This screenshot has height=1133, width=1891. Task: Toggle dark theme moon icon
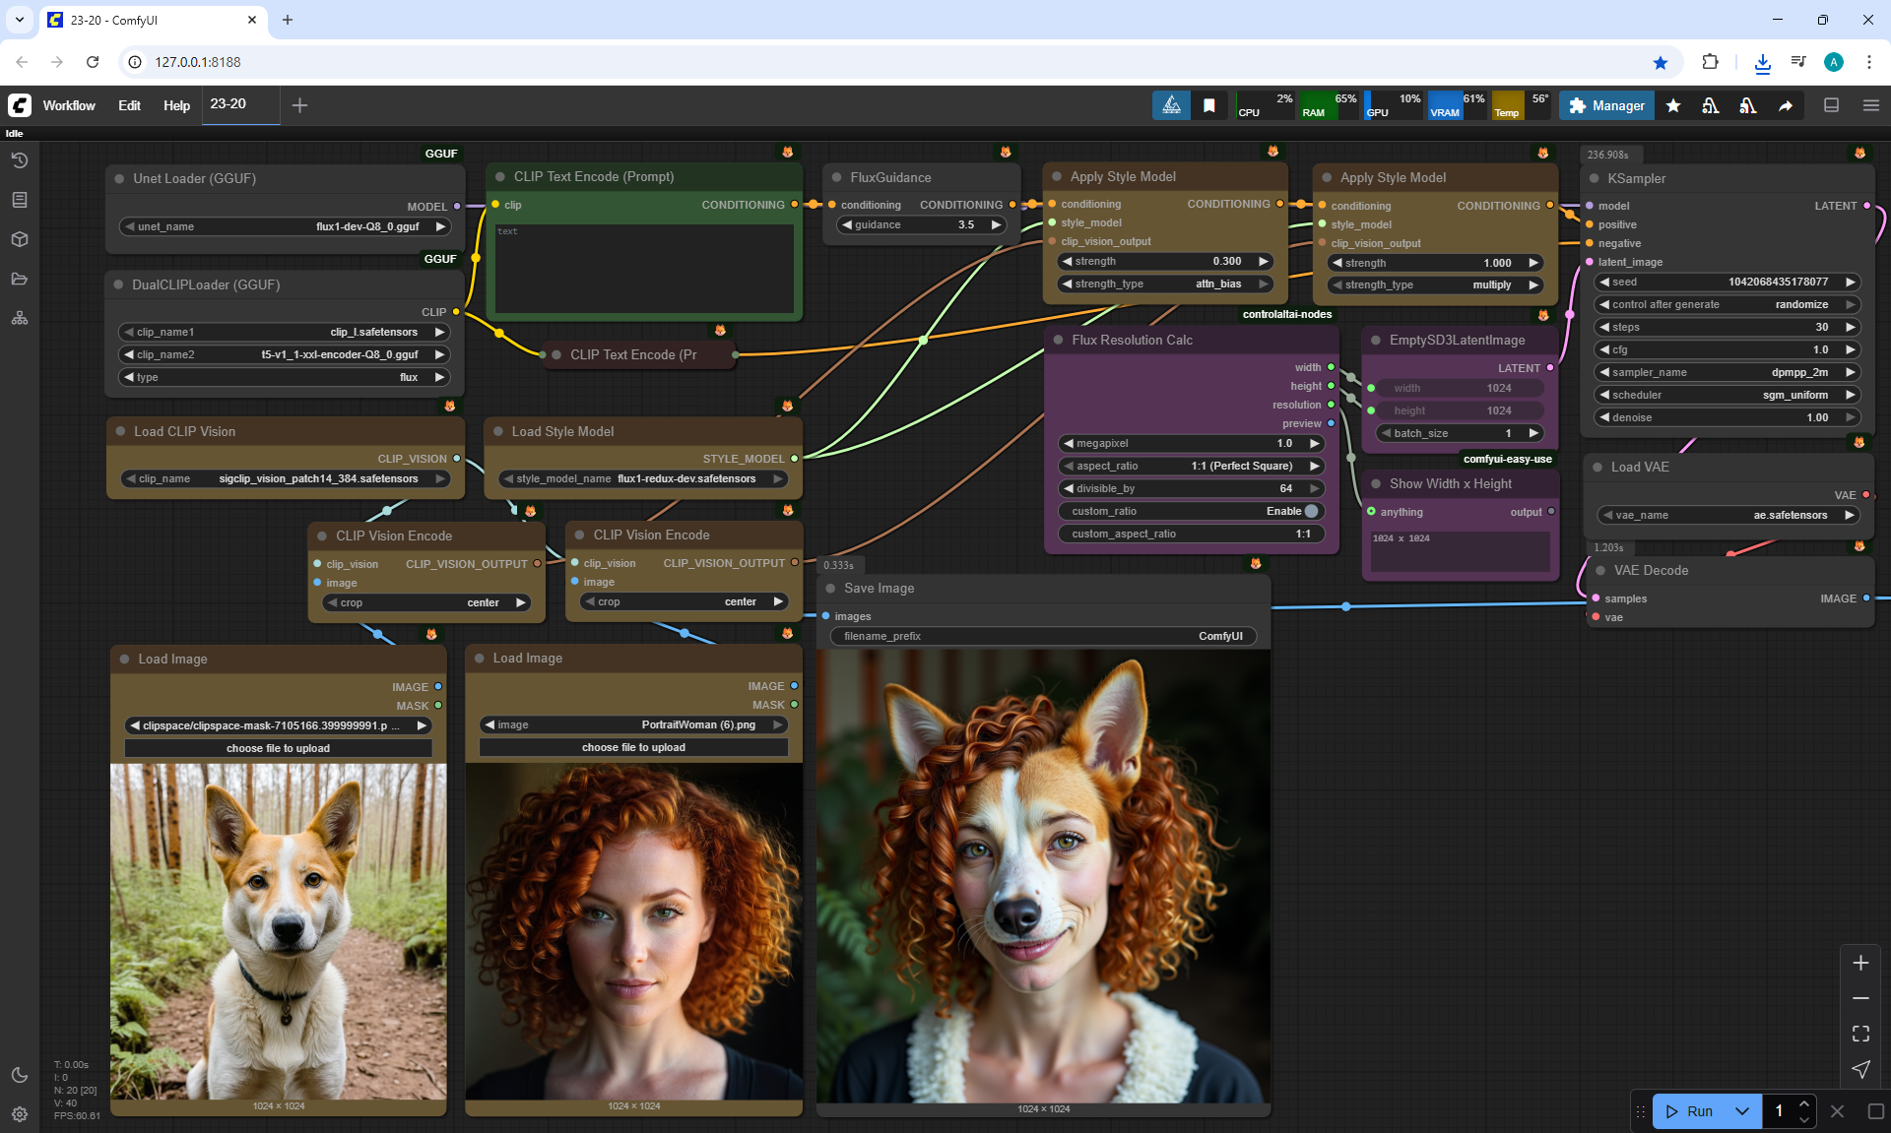tap(20, 1075)
